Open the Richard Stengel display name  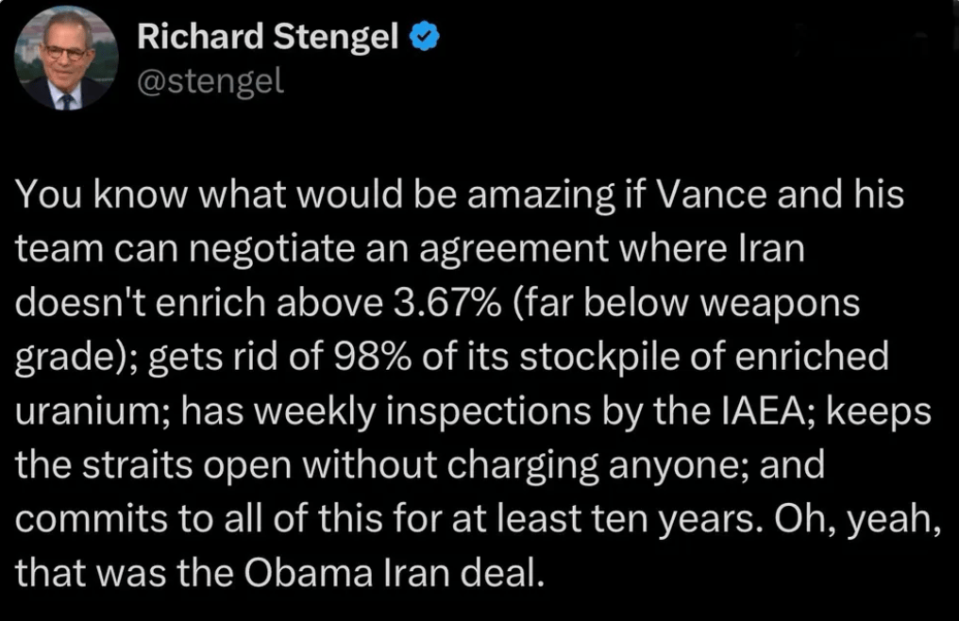coord(268,37)
